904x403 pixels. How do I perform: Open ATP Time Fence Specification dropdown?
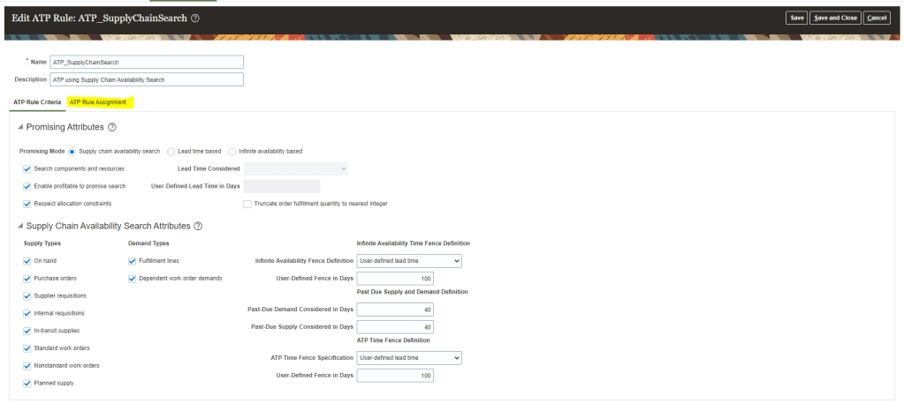pyautogui.click(x=408, y=358)
